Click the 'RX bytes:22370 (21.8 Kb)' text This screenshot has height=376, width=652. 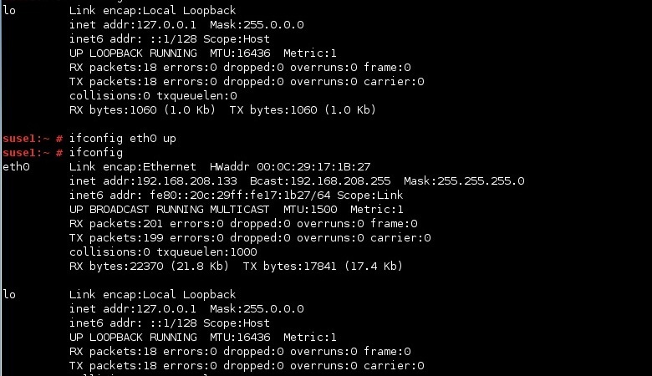pyautogui.click(x=149, y=266)
